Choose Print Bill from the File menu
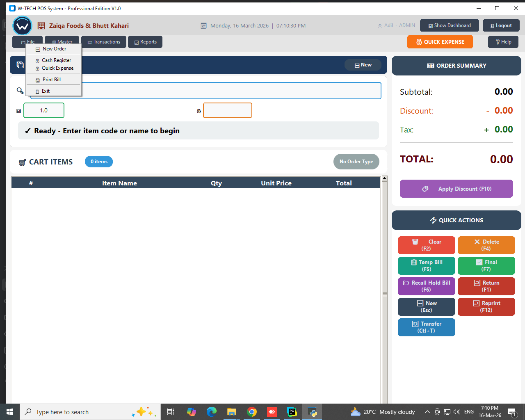Screen dimensions: 525x420 54,80
